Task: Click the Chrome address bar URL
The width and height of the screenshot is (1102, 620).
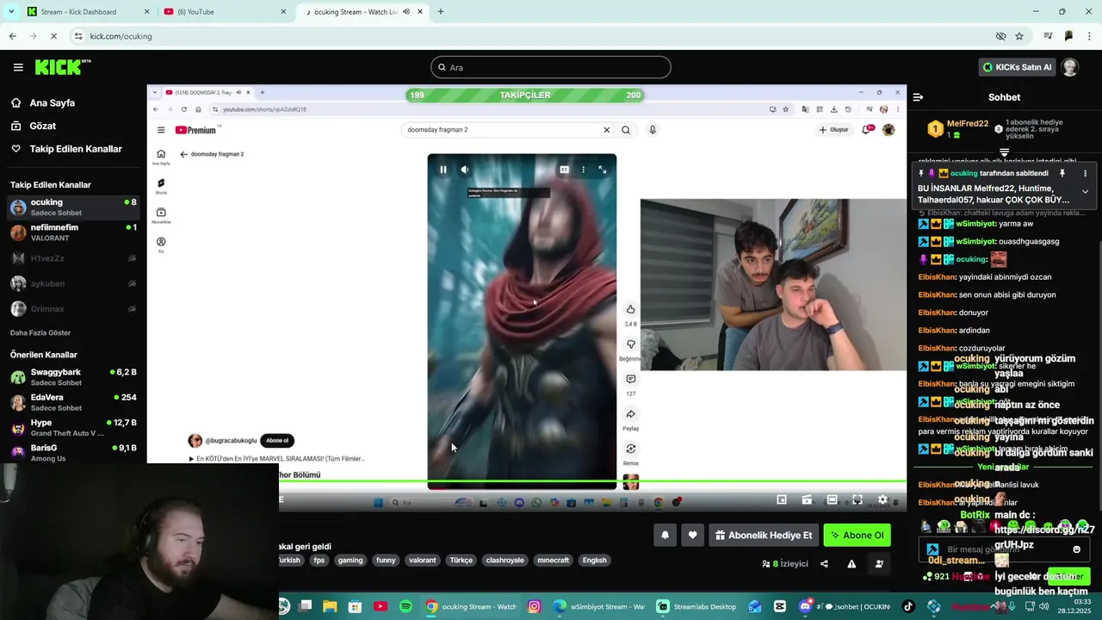Action: [121, 36]
